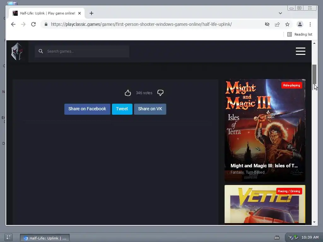This screenshot has width=323, height=242.
Task: Click the first system tray status icon
Action: (290, 237)
